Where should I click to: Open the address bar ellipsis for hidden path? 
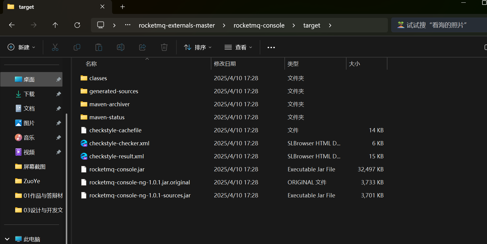click(x=128, y=25)
